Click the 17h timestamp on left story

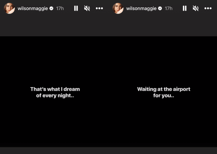(x=60, y=8)
